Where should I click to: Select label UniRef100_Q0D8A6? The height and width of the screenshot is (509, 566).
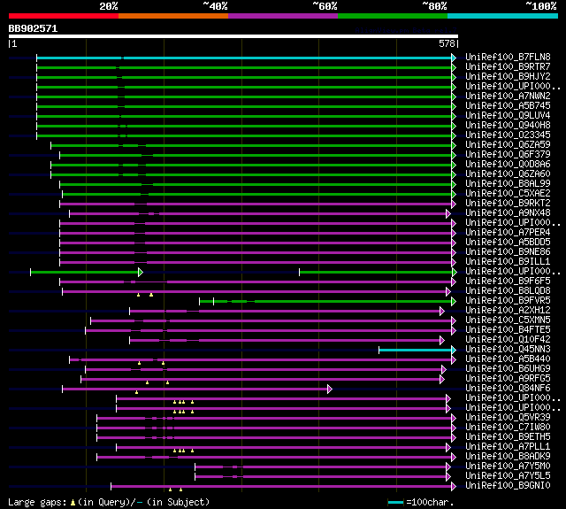[x=508, y=165]
